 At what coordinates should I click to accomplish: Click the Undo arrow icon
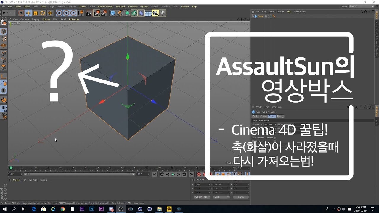click(5, 13)
